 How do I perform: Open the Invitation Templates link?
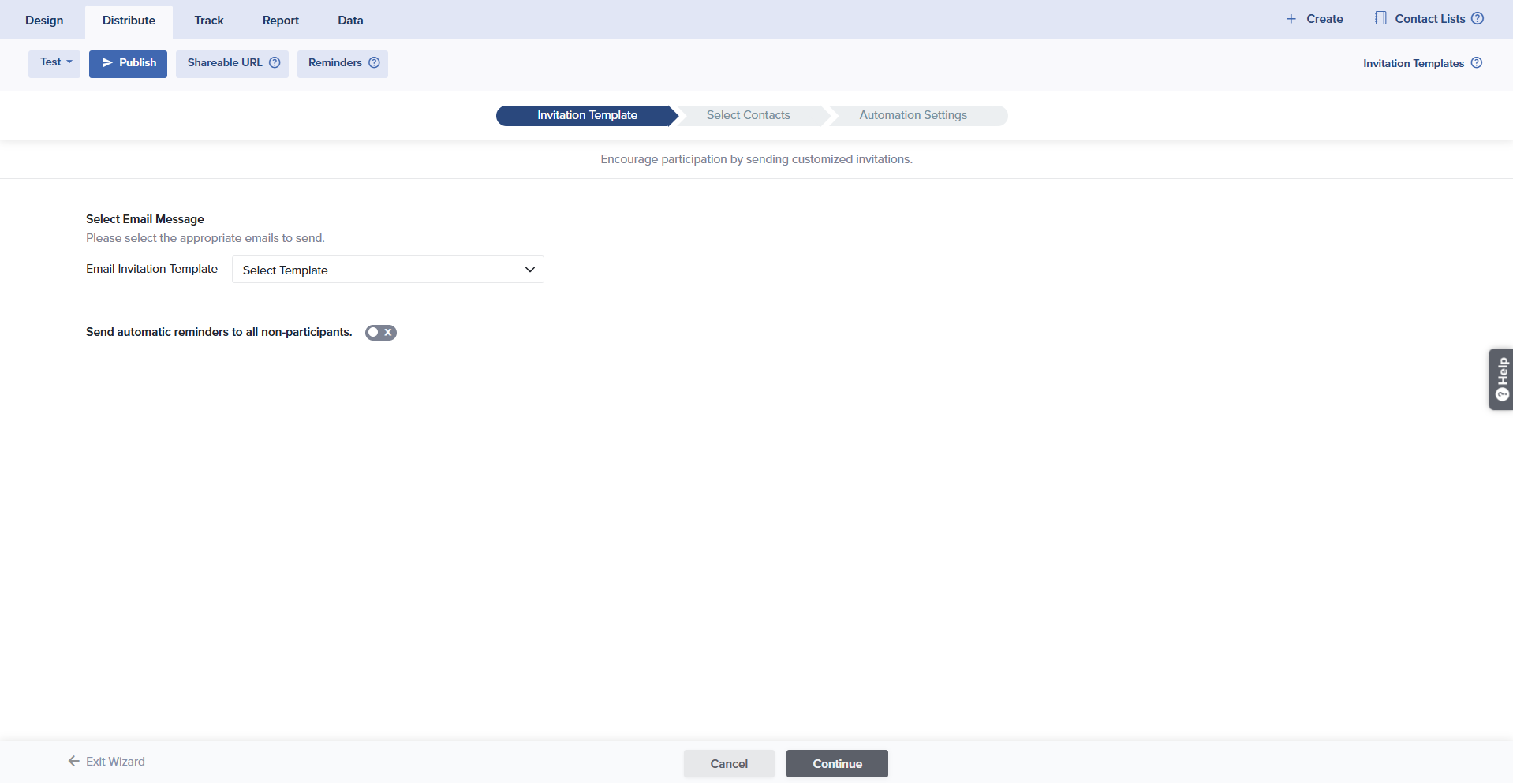pyautogui.click(x=1413, y=63)
